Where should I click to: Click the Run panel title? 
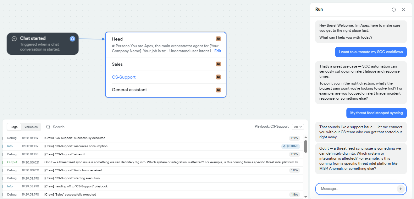coord(319,9)
